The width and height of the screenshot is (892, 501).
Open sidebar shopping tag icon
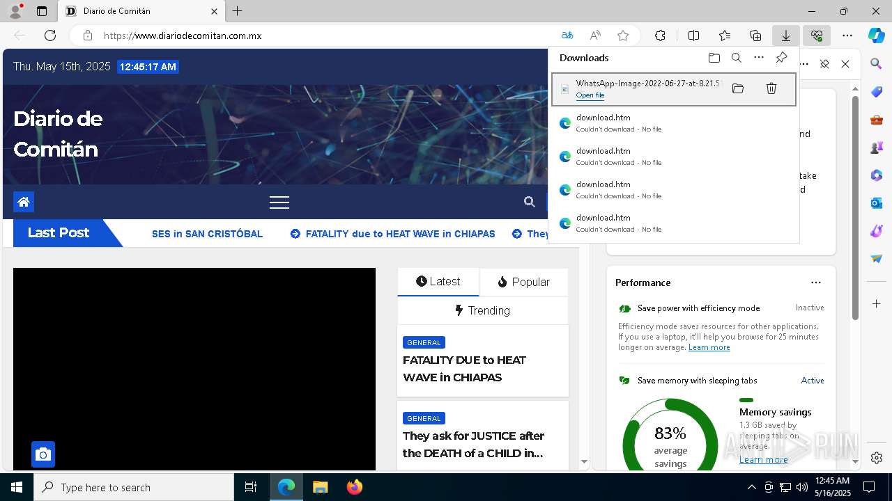click(x=877, y=92)
